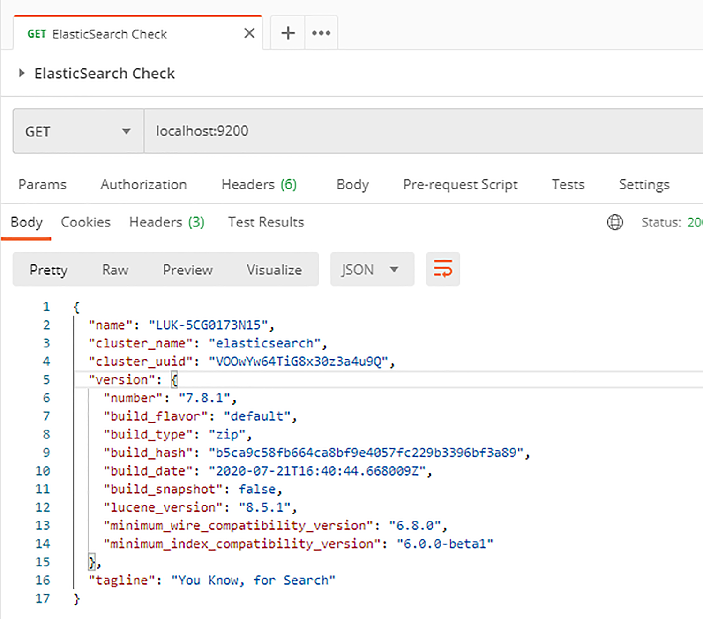Open the response Cookies section
The height and width of the screenshot is (619, 703).
tap(86, 222)
